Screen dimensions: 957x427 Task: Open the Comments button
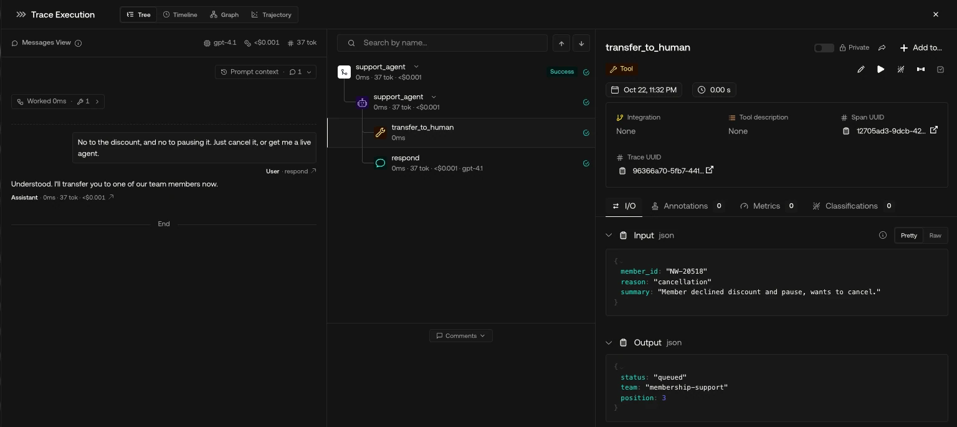[x=461, y=336]
